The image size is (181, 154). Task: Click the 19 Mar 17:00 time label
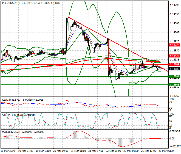point(43,151)
